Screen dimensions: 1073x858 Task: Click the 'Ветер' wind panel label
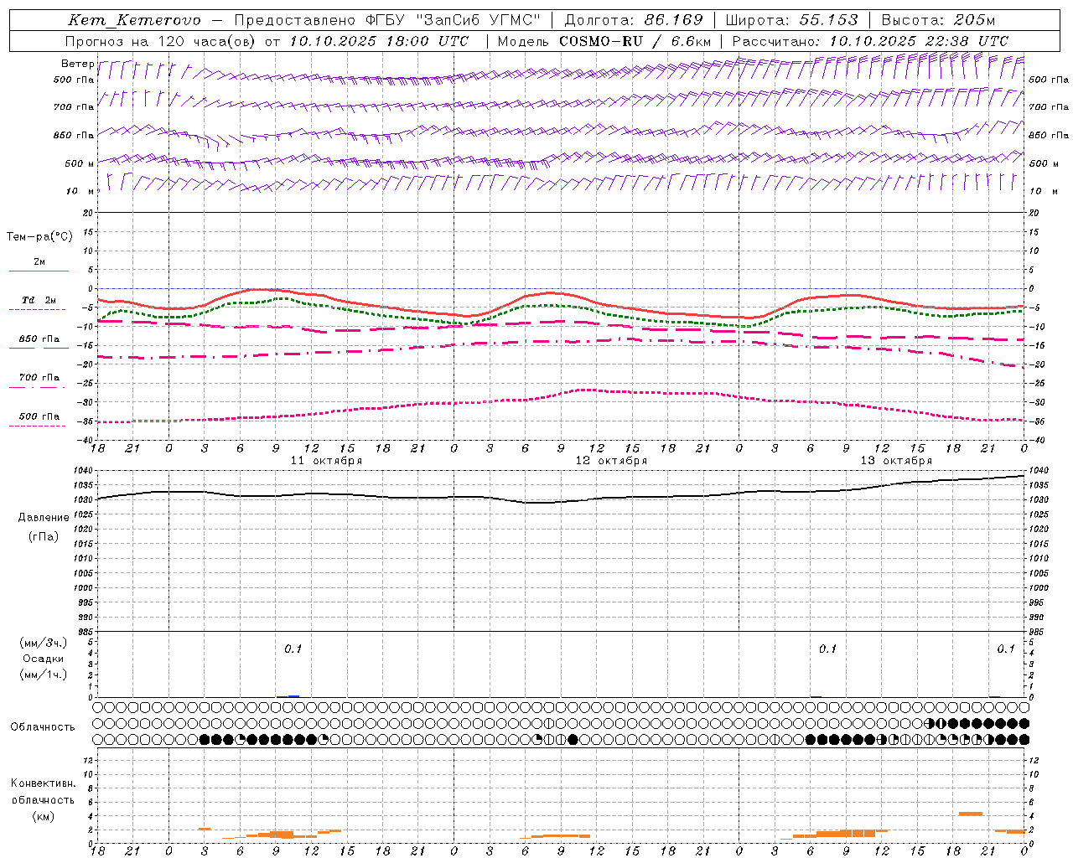pos(77,64)
